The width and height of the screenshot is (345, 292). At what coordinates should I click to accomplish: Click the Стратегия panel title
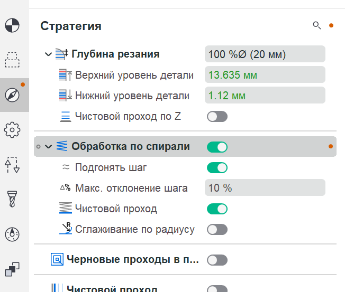pyautogui.click(x=71, y=26)
